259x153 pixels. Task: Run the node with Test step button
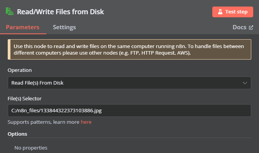pyautogui.click(x=233, y=12)
